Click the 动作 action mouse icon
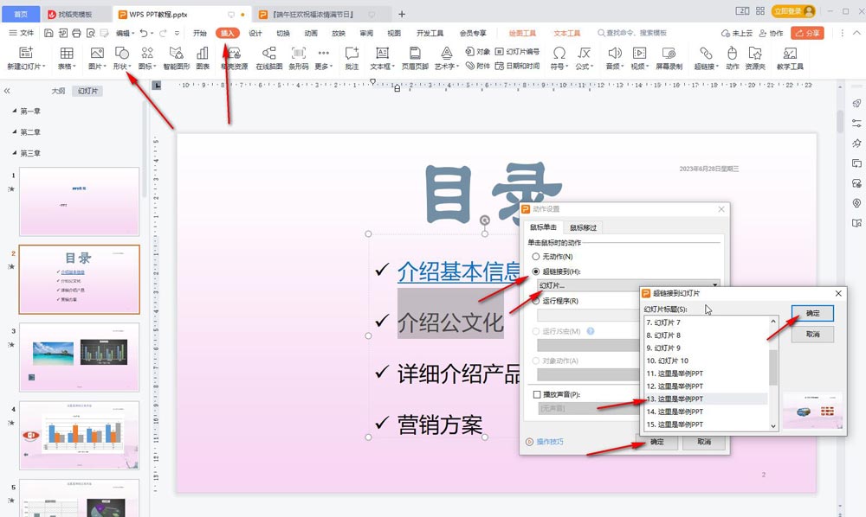The image size is (866, 517). click(733, 53)
